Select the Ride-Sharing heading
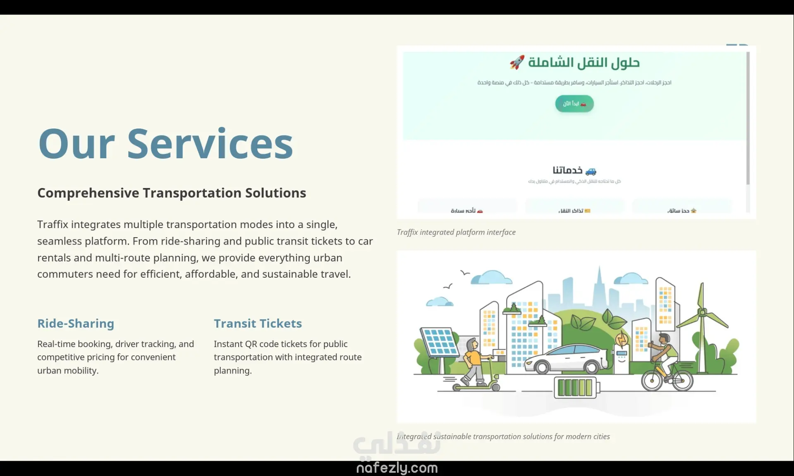Screen dimensions: 794x476 [76, 324]
